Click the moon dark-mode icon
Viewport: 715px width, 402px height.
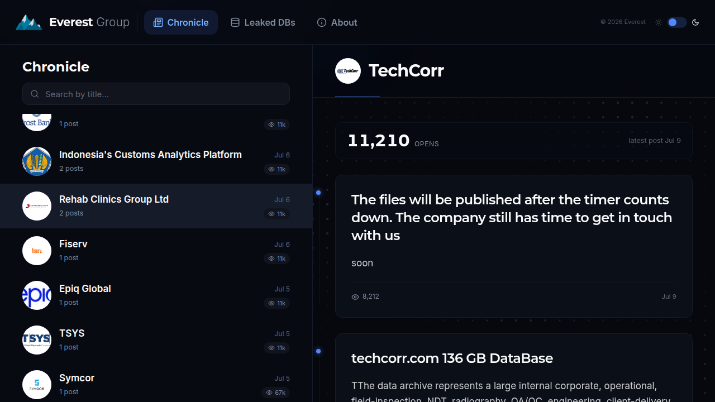(695, 22)
